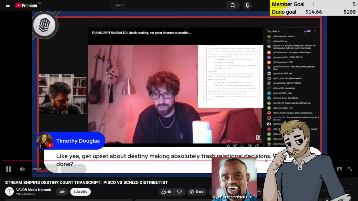Click the transcript document shown in the stream
This screenshot has width=358, height=201.
point(230,76)
